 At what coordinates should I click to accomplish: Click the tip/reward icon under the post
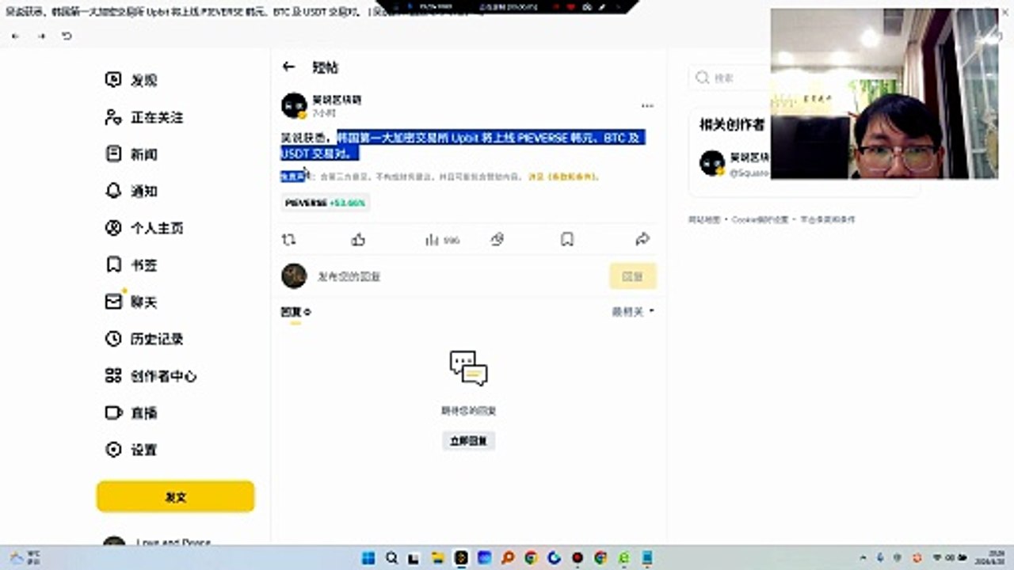(497, 239)
